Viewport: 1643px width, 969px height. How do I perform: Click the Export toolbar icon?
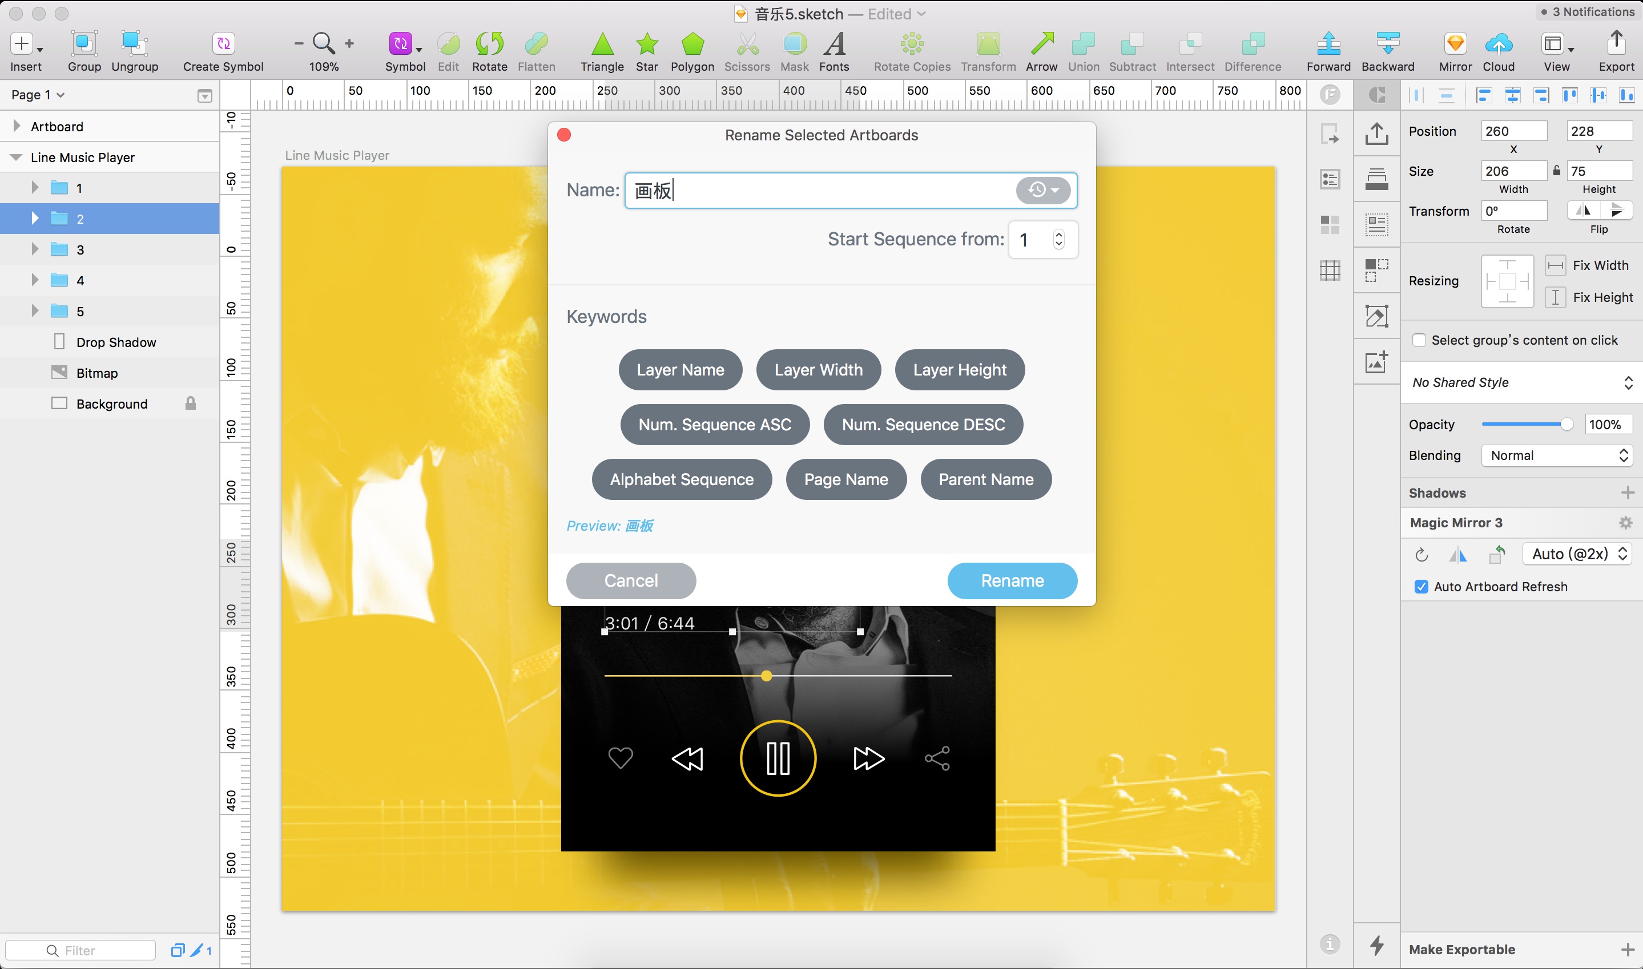pos(1616,44)
